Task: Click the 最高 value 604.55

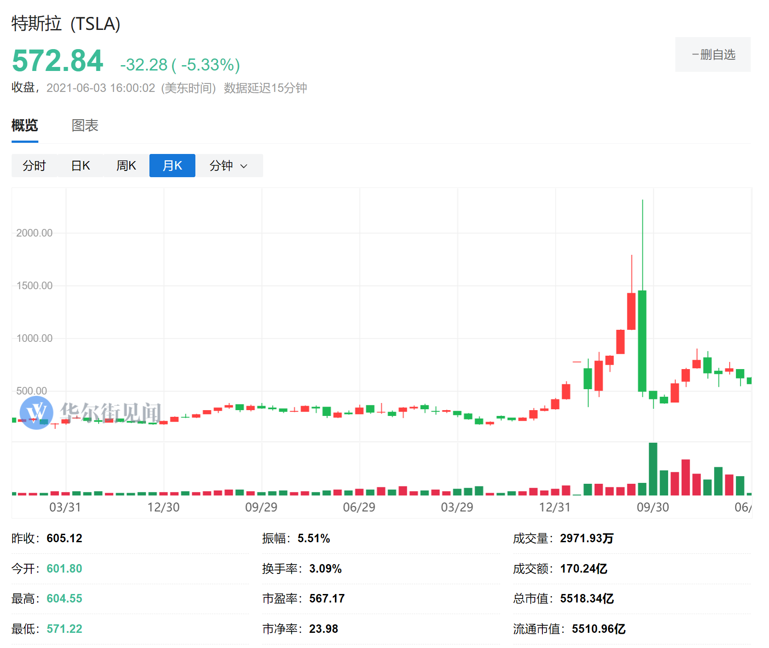Action: click(65, 598)
